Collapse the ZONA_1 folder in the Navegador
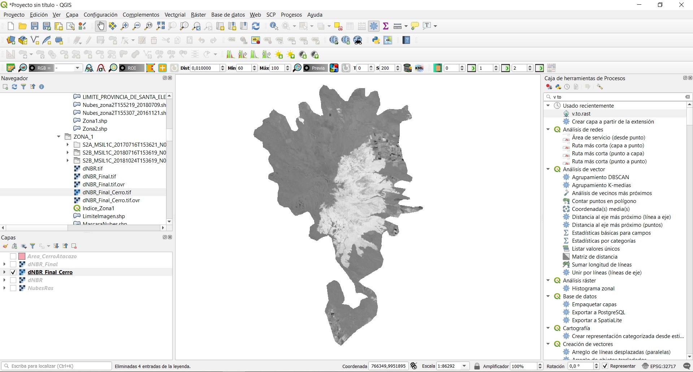Screen dimensions: 693x372 pos(59,137)
